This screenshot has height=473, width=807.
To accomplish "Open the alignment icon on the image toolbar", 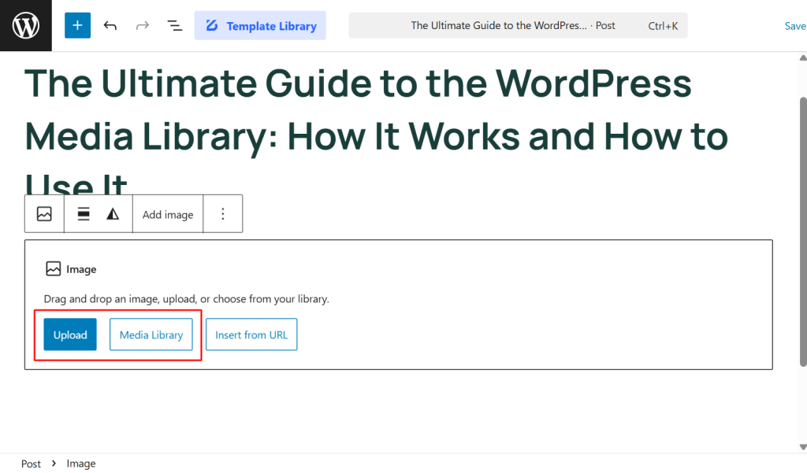I will [83, 213].
